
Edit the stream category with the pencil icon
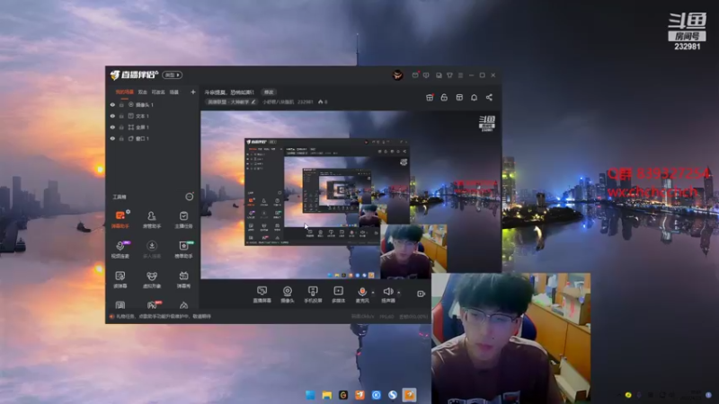tap(253, 101)
